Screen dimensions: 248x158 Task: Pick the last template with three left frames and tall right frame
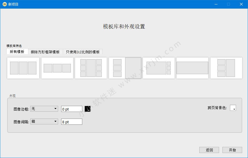click(226, 68)
